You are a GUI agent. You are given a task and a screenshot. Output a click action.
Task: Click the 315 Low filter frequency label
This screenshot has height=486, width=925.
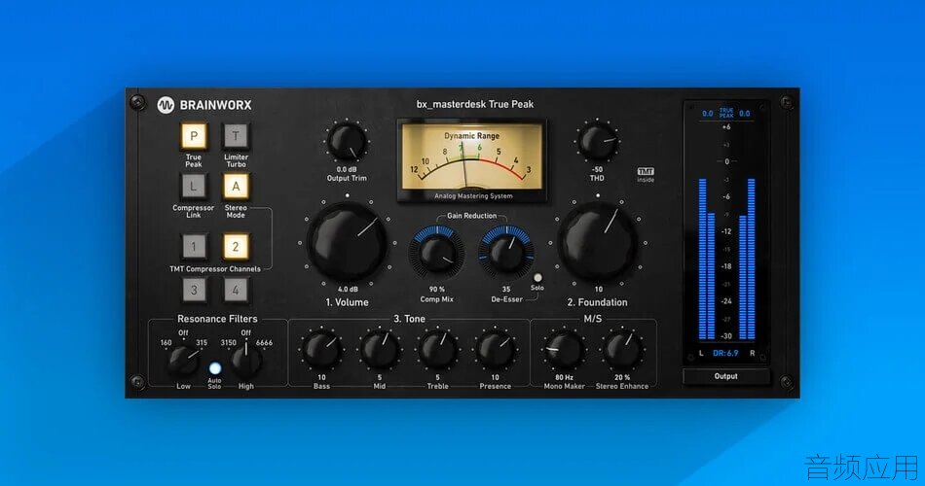coord(202,342)
